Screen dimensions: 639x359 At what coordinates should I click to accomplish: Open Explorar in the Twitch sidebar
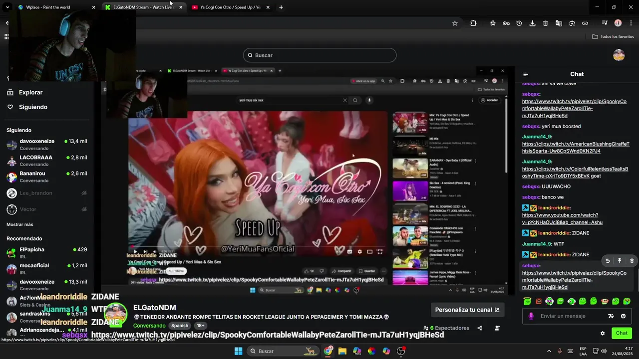pos(25,92)
